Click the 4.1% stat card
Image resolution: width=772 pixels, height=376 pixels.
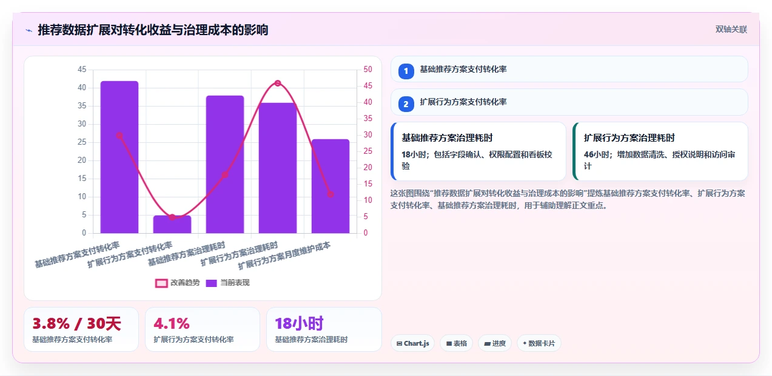[203, 329]
